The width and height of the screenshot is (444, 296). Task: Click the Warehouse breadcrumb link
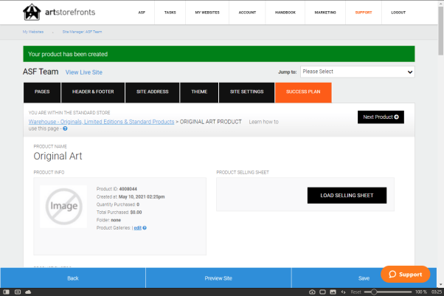(101, 121)
